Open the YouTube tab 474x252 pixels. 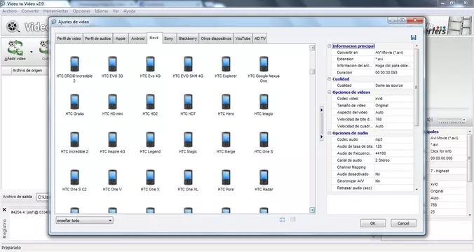(243, 38)
